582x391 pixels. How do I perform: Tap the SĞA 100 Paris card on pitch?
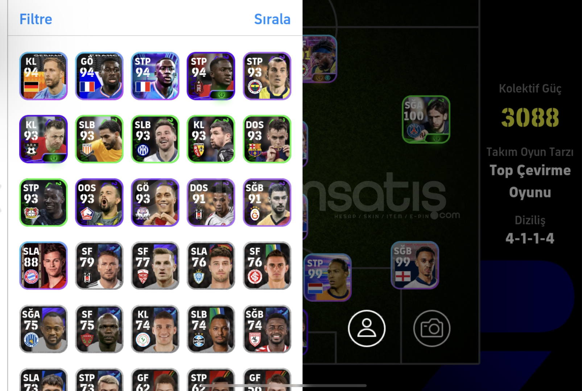pyautogui.click(x=426, y=119)
